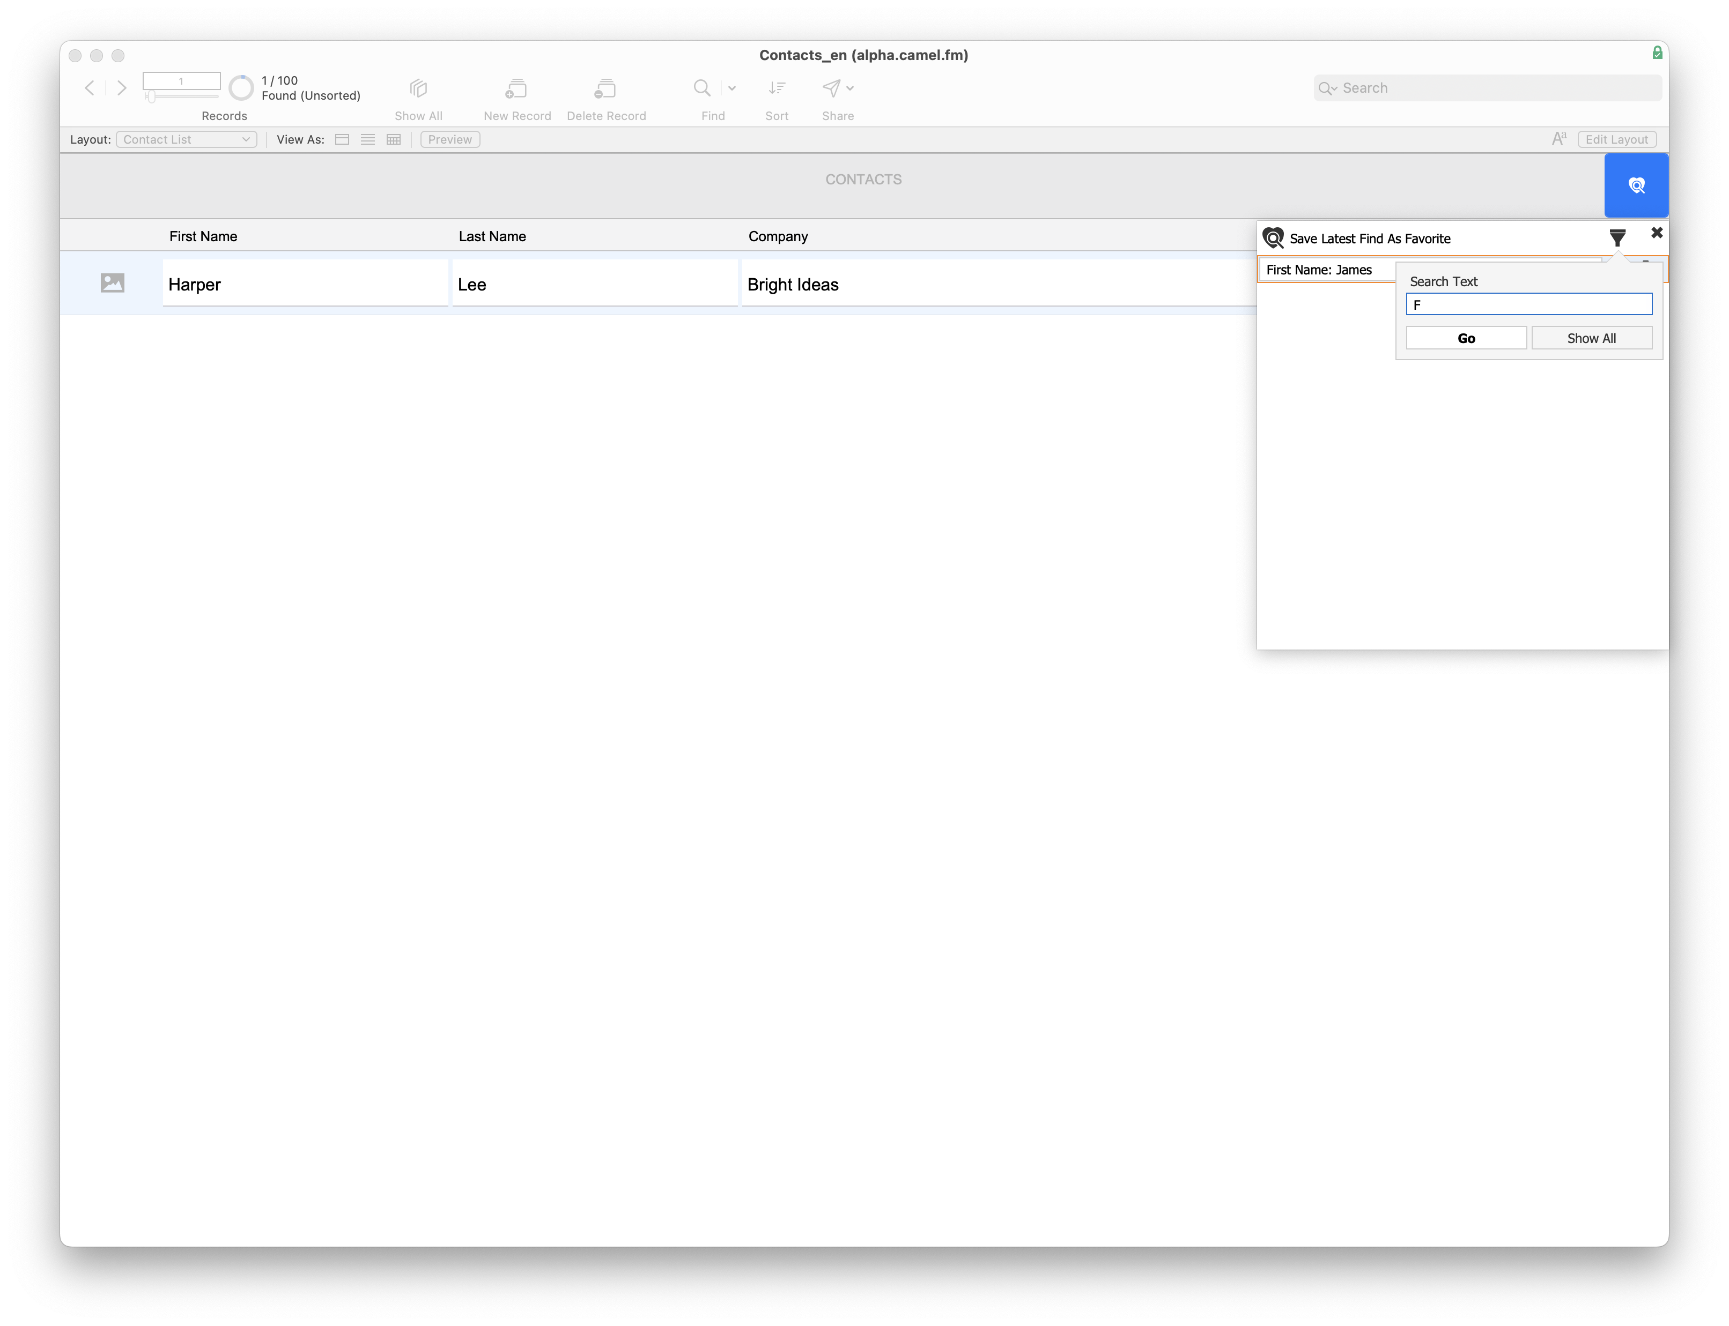The height and width of the screenshot is (1326, 1729).
Task: Click the Company column header
Action: tap(778, 236)
